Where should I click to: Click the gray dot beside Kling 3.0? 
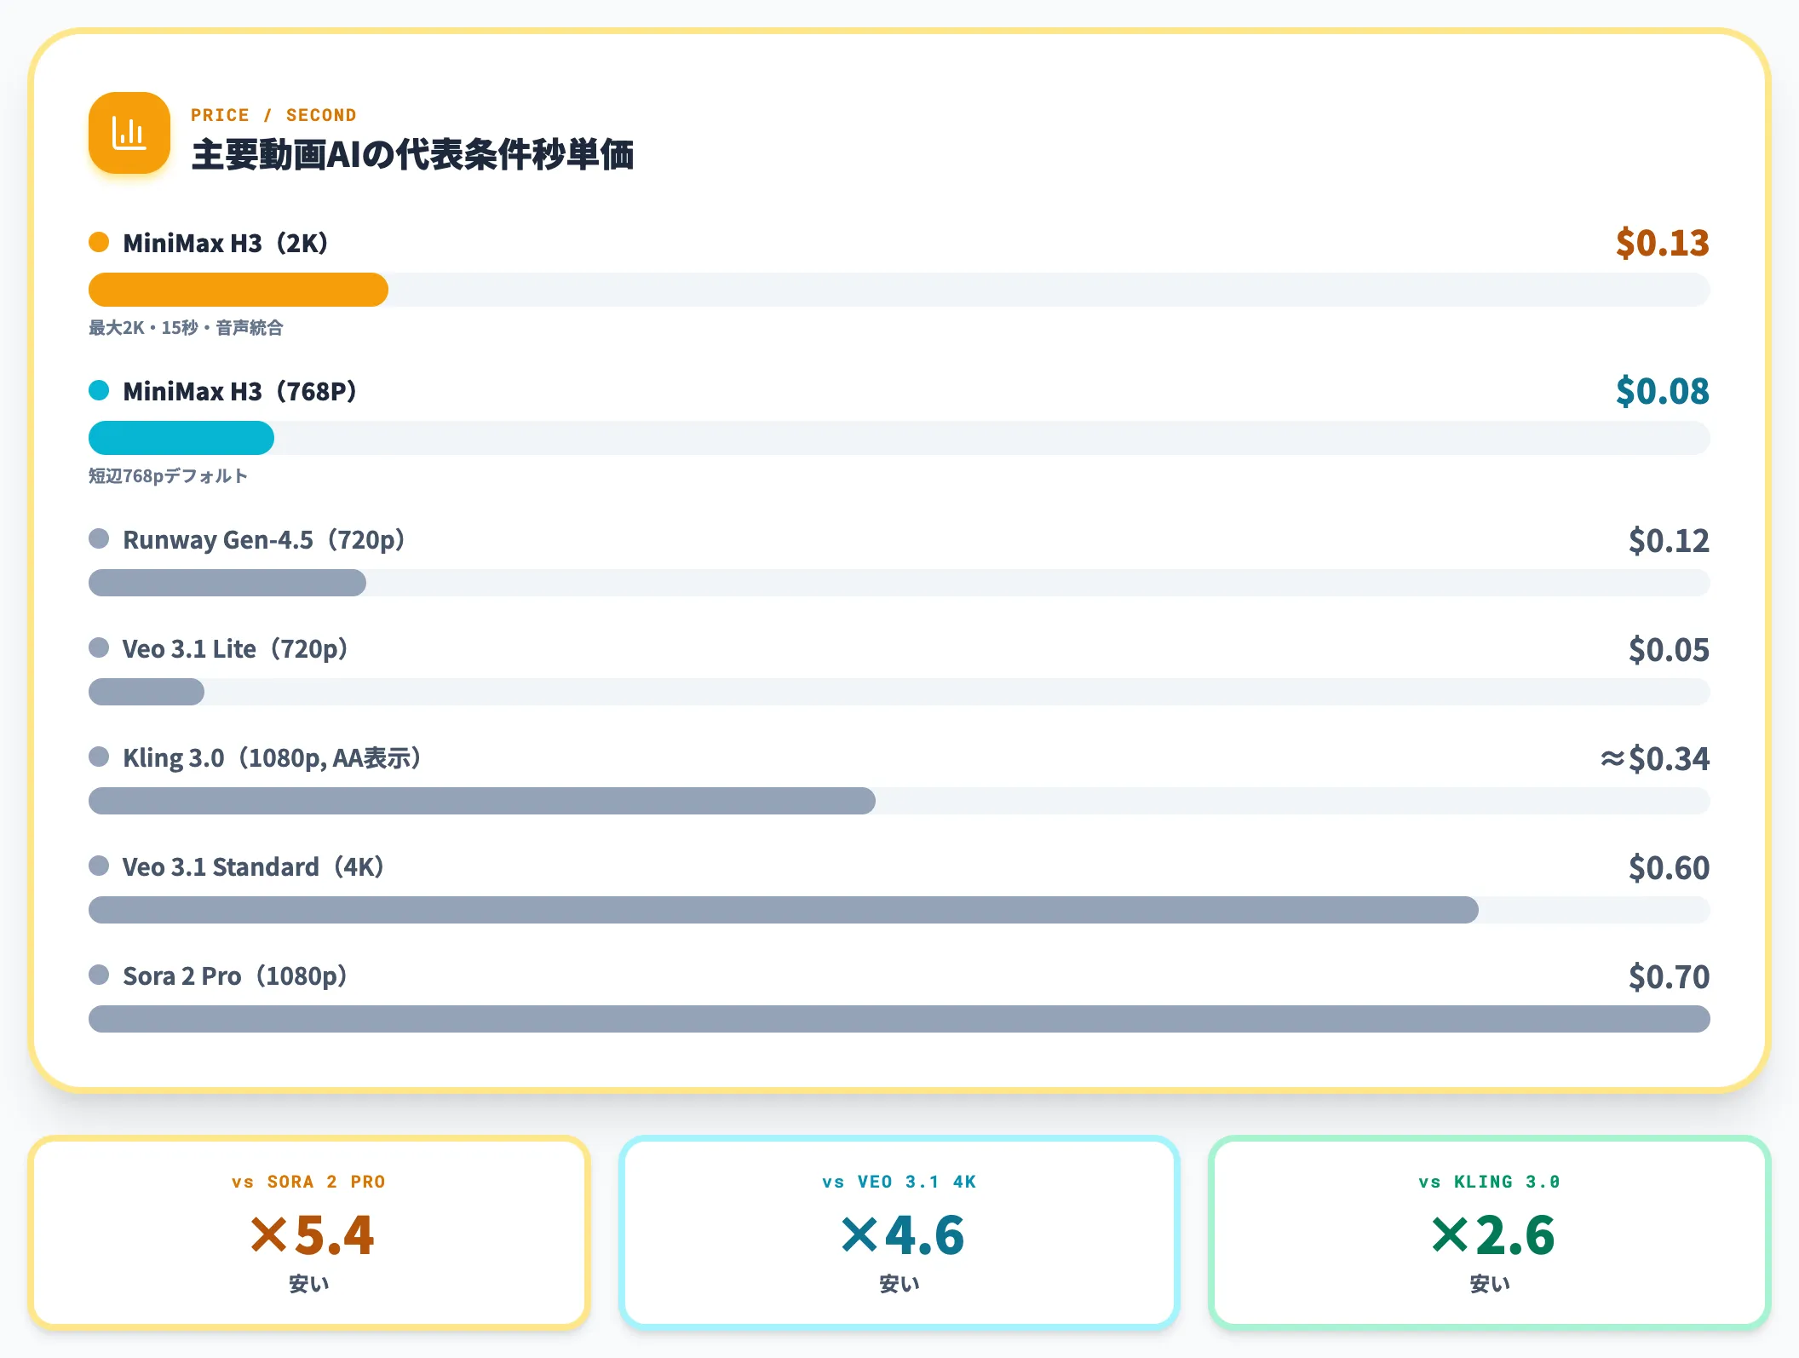click(99, 757)
